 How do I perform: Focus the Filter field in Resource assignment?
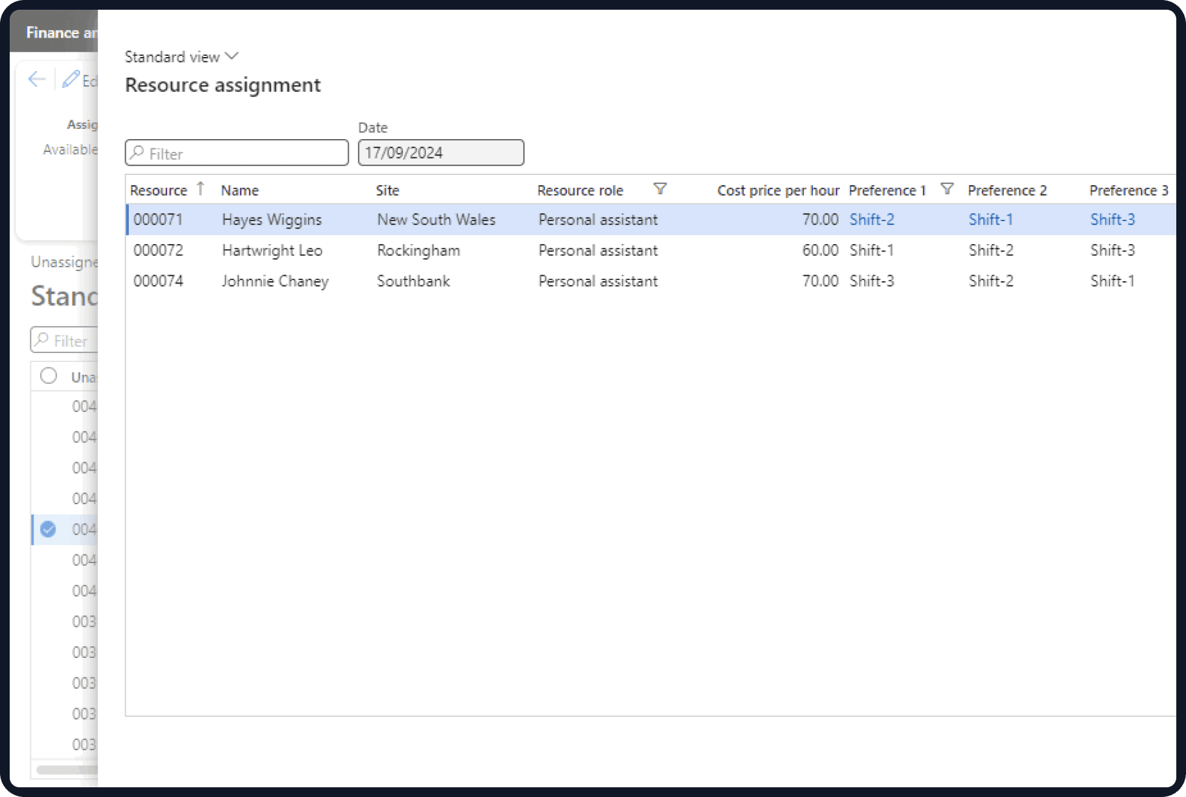237,152
